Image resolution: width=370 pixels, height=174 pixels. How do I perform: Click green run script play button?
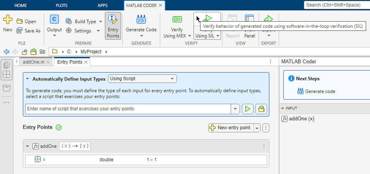(247, 109)
